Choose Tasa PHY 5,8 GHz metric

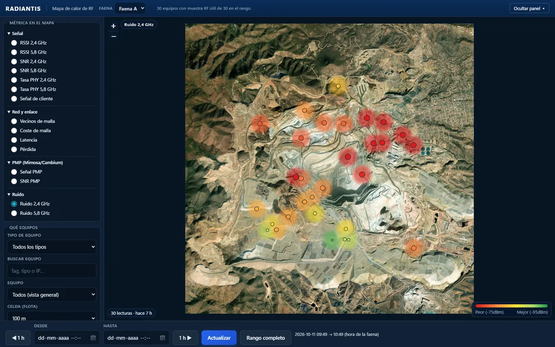coord(14,89)
